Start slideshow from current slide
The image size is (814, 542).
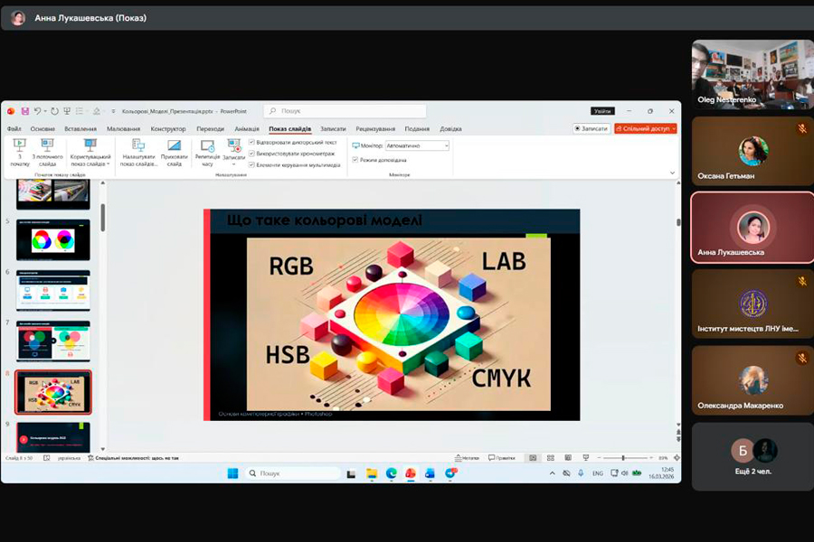click(x=47, y=145)
